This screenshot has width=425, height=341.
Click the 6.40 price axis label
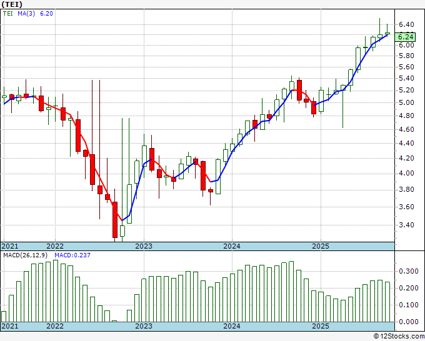click(407, 24)
